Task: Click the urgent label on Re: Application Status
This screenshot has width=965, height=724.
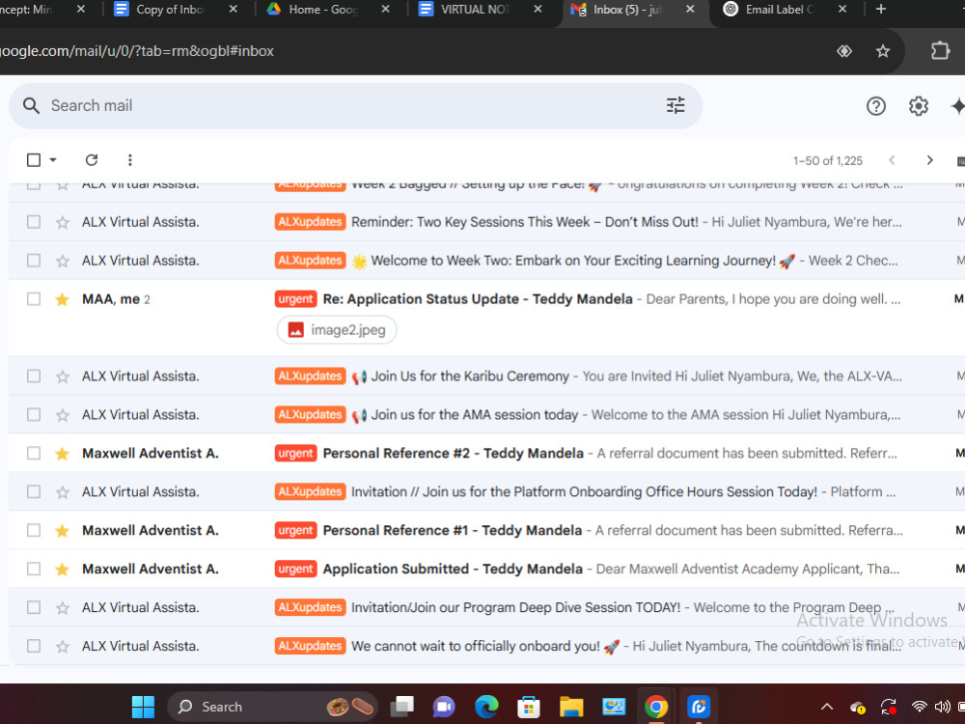Action: pos(295,299)
